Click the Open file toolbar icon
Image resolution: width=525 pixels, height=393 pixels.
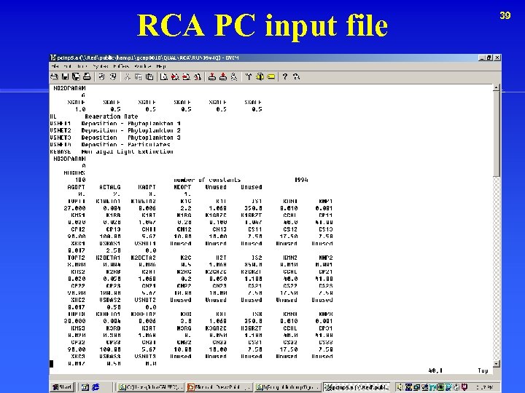[54, 77]
